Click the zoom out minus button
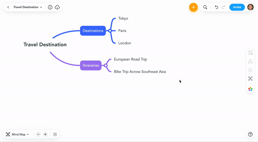The height and width of the screenshot is (142, 258). click(38, 134)
